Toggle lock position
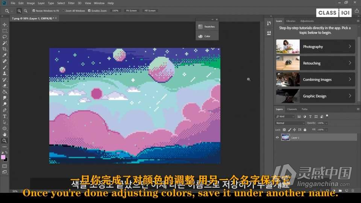This screenshot has width=361, height=203. coord(294,130)
